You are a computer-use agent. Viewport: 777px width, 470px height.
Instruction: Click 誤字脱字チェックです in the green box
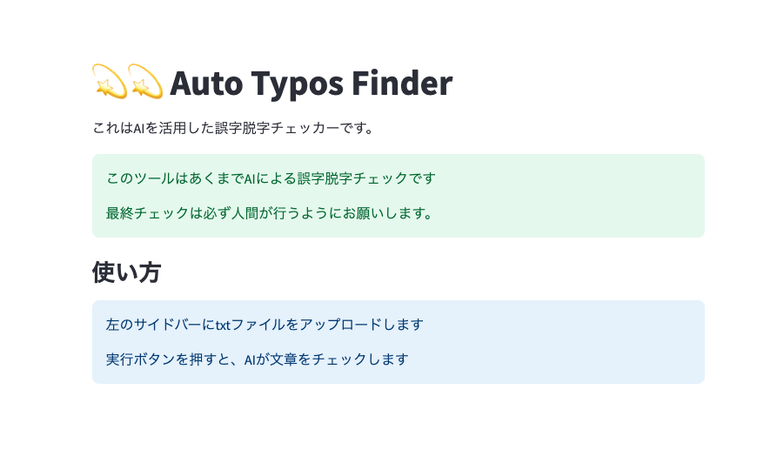pos(366,178)
